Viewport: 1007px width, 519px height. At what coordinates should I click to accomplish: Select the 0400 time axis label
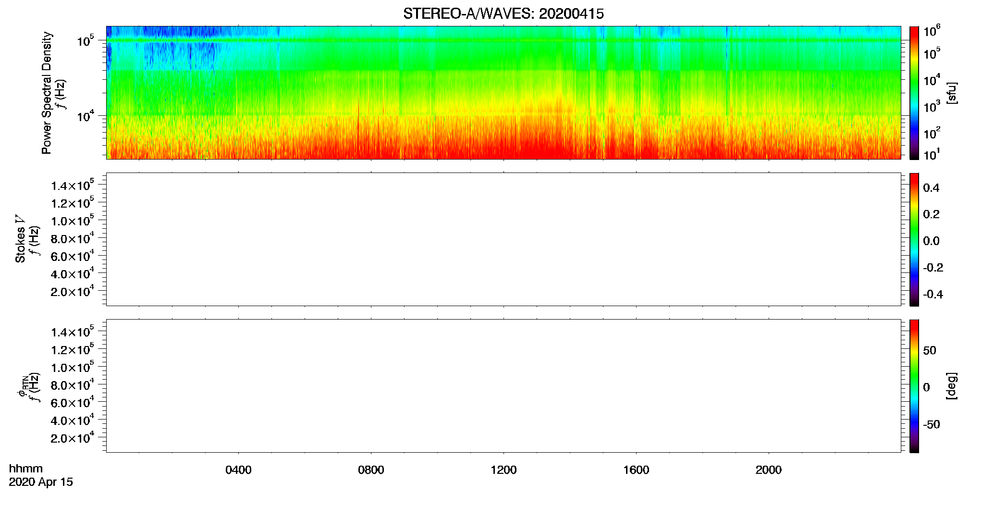(x=238, y=470)
